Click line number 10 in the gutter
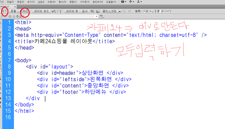The image size is (225, 129). point(8,79)
